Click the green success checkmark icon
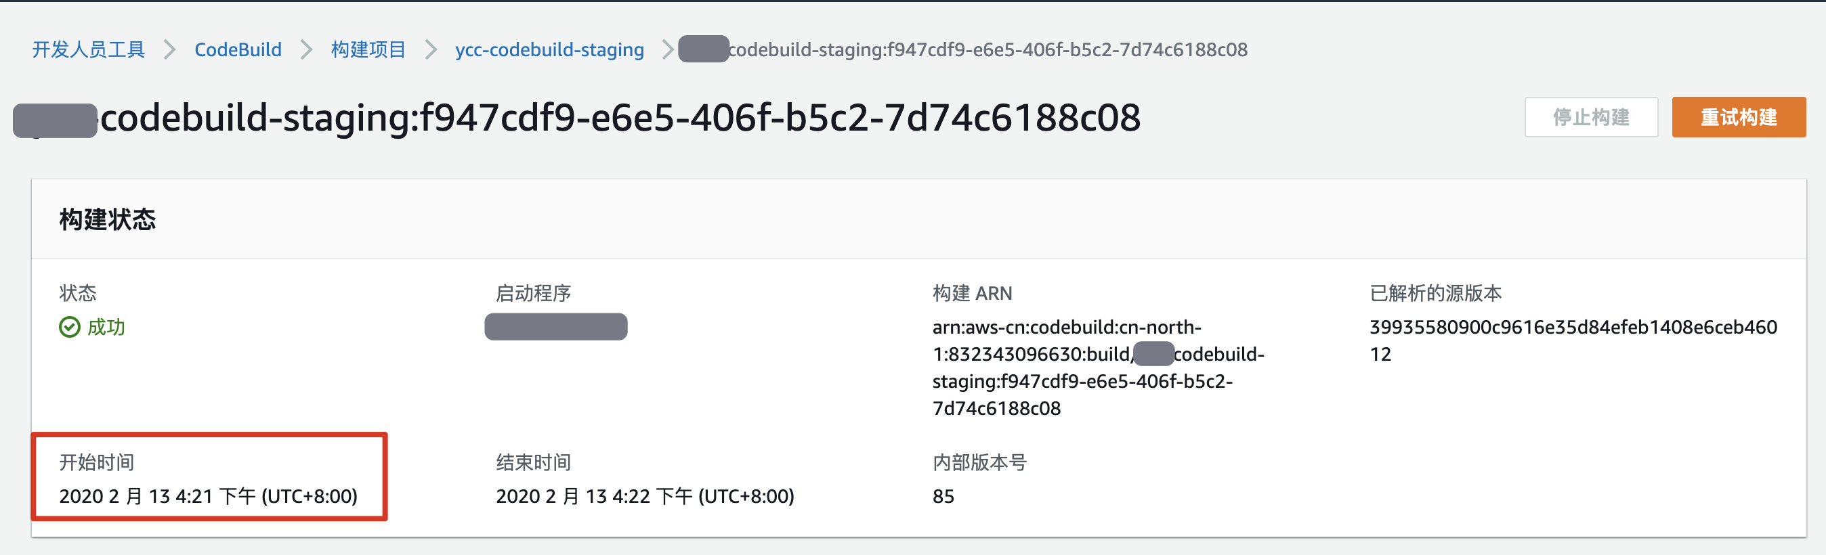 point(70,327)
